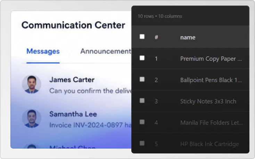Check the box for row 1 Premium Copy Paper

click(142, 58)
